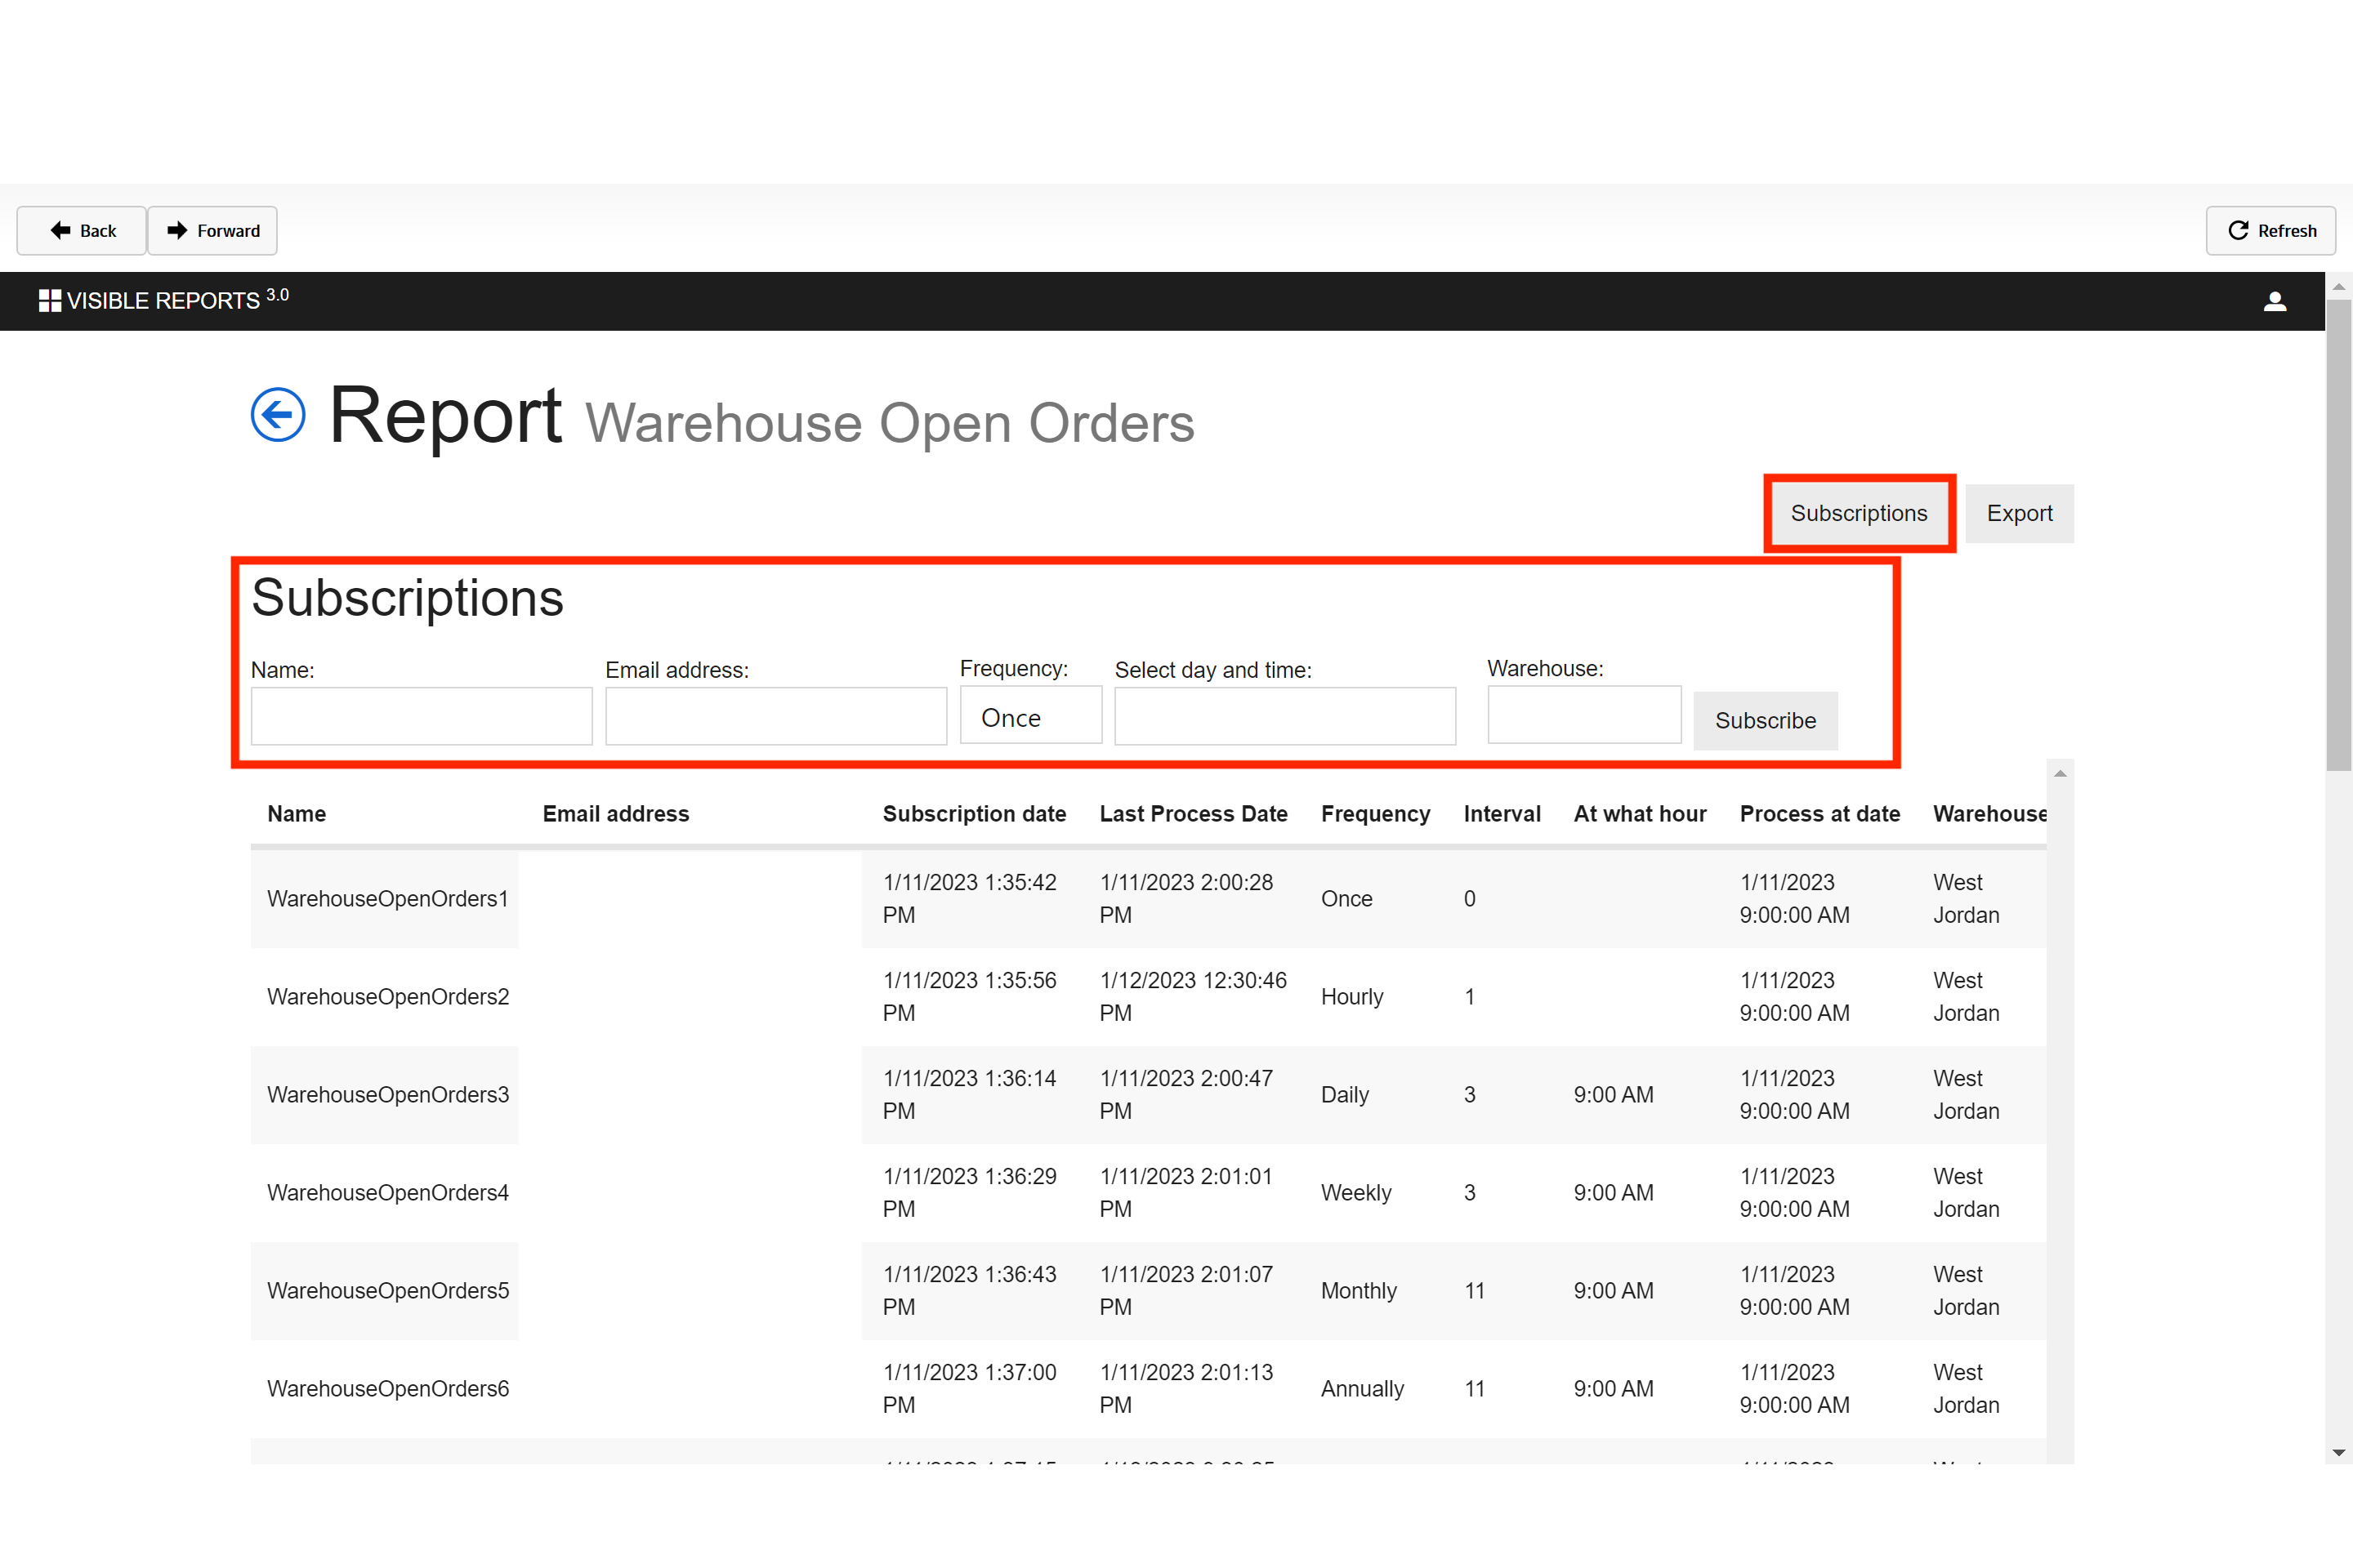Click the Subscribe button
This screenshot has width=2353, height=1568.
1766,720
